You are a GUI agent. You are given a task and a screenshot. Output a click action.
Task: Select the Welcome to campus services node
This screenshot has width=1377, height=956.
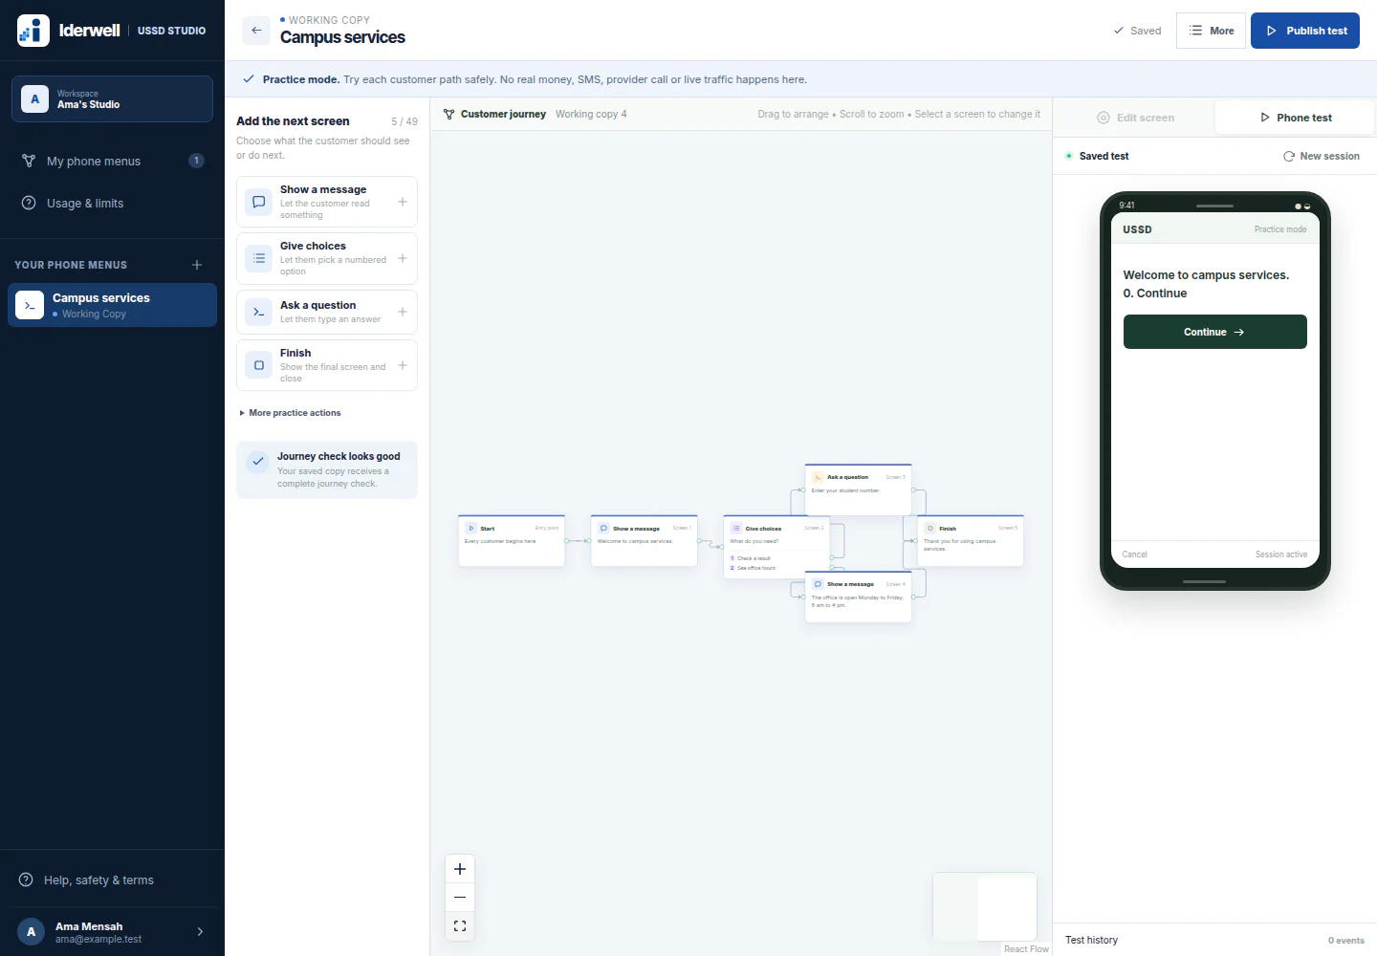point(645,541)
